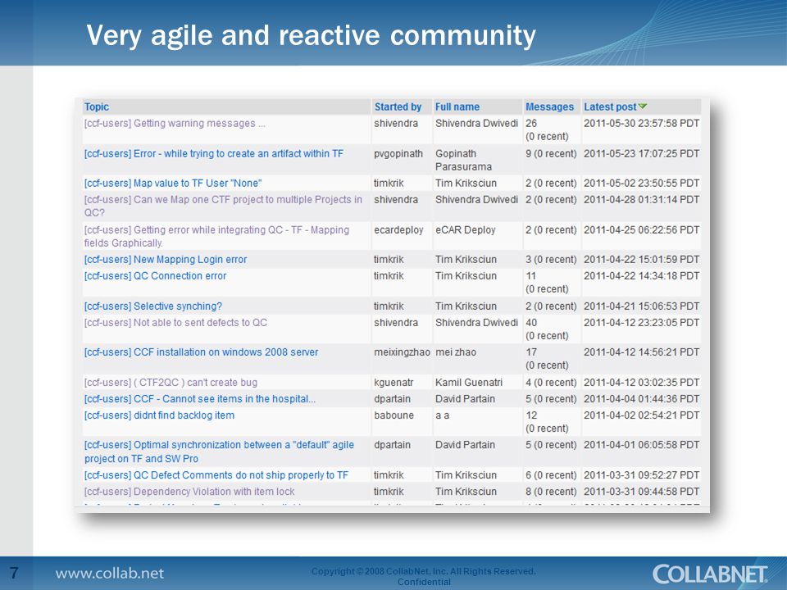This screenshot has height=590, width=787.
Task: Click the www.collab.net footer link
Action: click(109, 574)
